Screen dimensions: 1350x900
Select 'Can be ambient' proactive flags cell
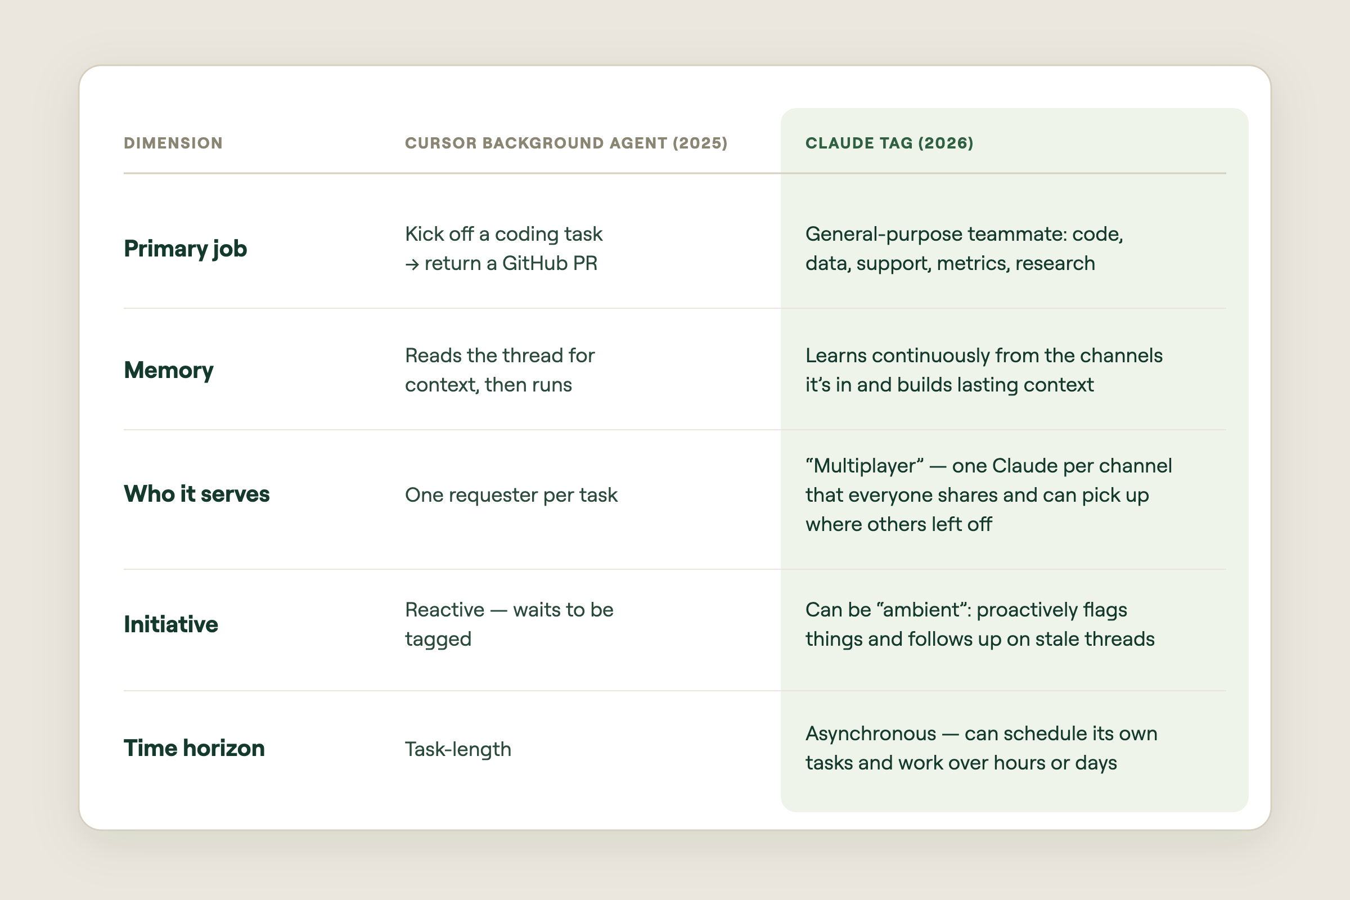click(980, 624)
